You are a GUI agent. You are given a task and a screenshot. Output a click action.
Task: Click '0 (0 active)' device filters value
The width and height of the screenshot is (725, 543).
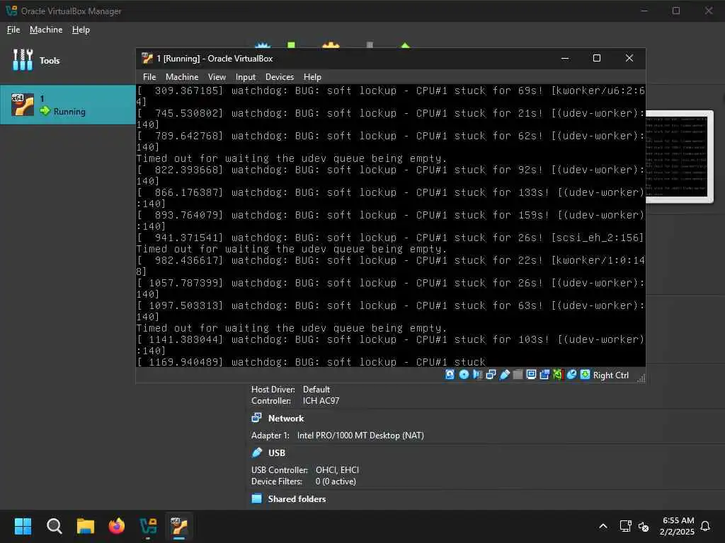pyautogui.click(x=336, y=481)
